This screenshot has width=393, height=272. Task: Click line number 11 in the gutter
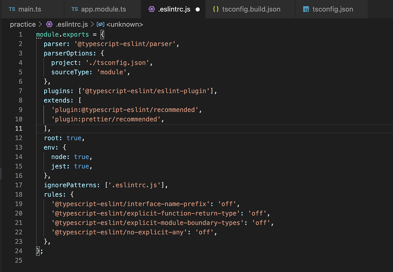tap(18, 129)
